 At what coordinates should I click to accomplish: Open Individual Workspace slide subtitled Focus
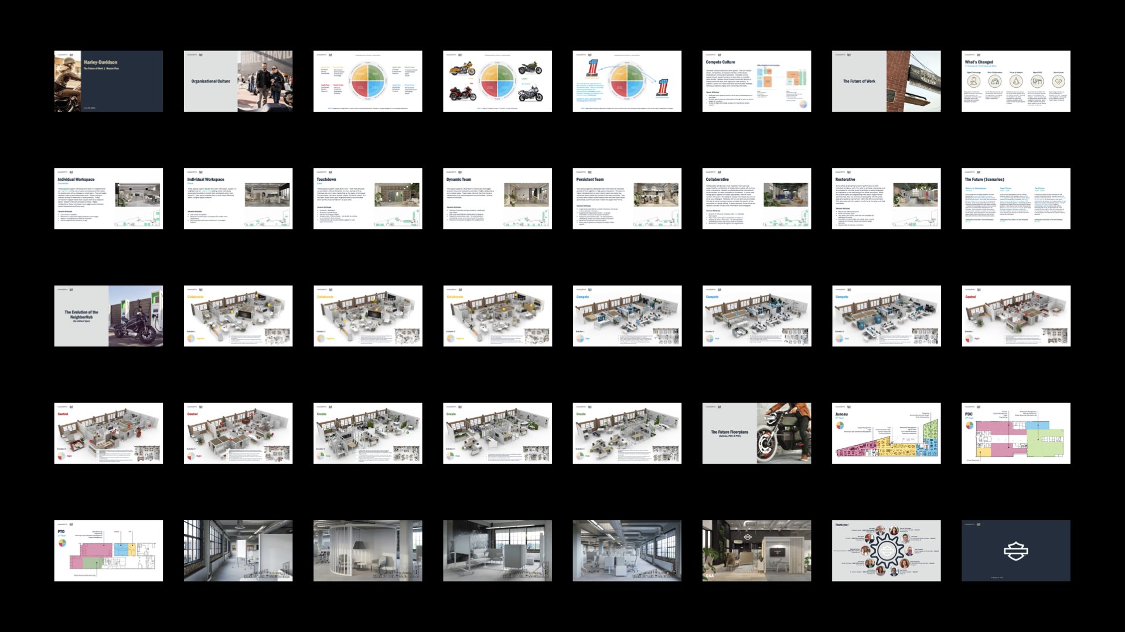[x=238, y=198]
